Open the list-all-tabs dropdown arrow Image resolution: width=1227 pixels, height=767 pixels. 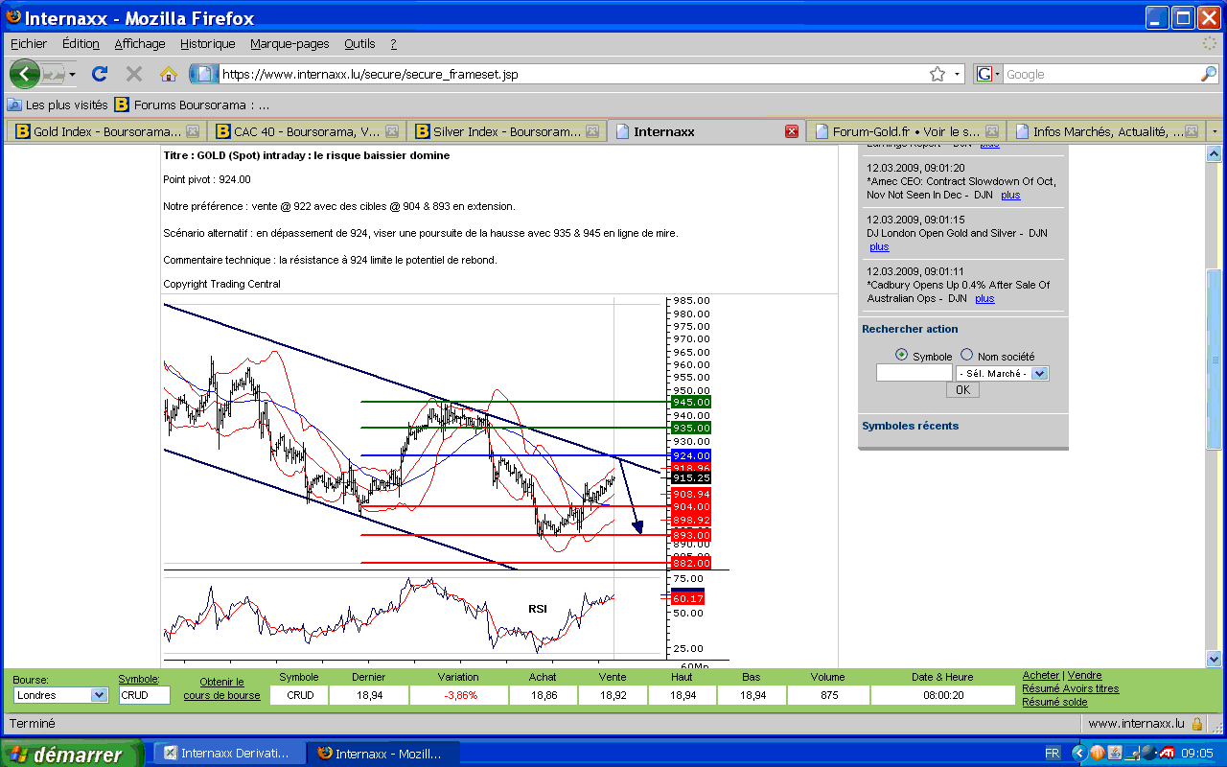pyautogui.click(x=1215, y=131)
